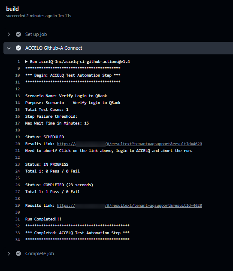Open the Results Link on log line 20
Screen dimensions: 233x271
point(130,144)
